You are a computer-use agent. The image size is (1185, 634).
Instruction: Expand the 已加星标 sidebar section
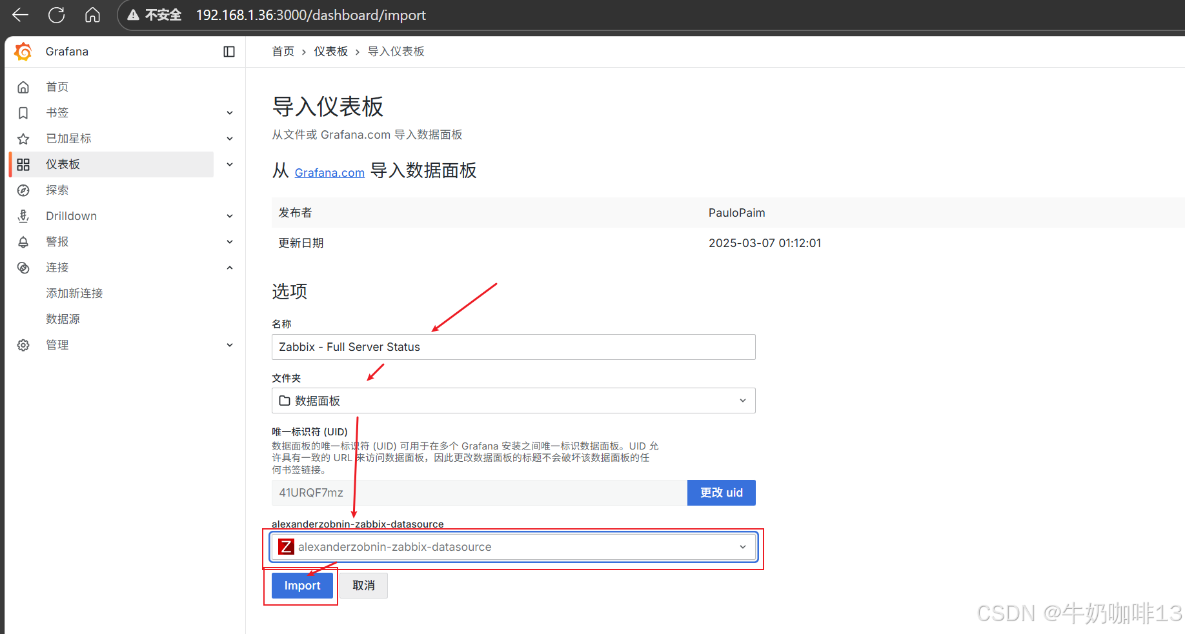[230, 139]
